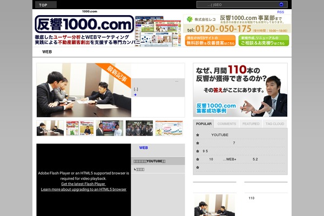Screen dimensions: 324x216
Task: Select third thumbnail with two men
Action: coord(110,128)
